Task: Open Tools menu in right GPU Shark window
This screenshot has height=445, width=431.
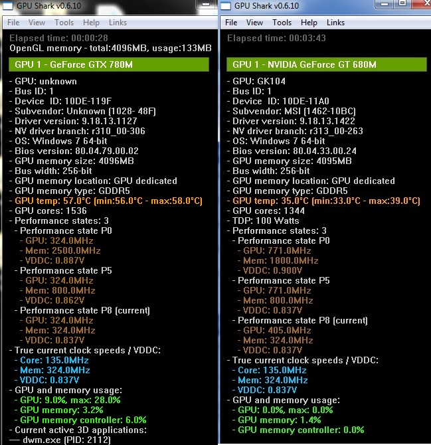Action: (x=282, y=23)
